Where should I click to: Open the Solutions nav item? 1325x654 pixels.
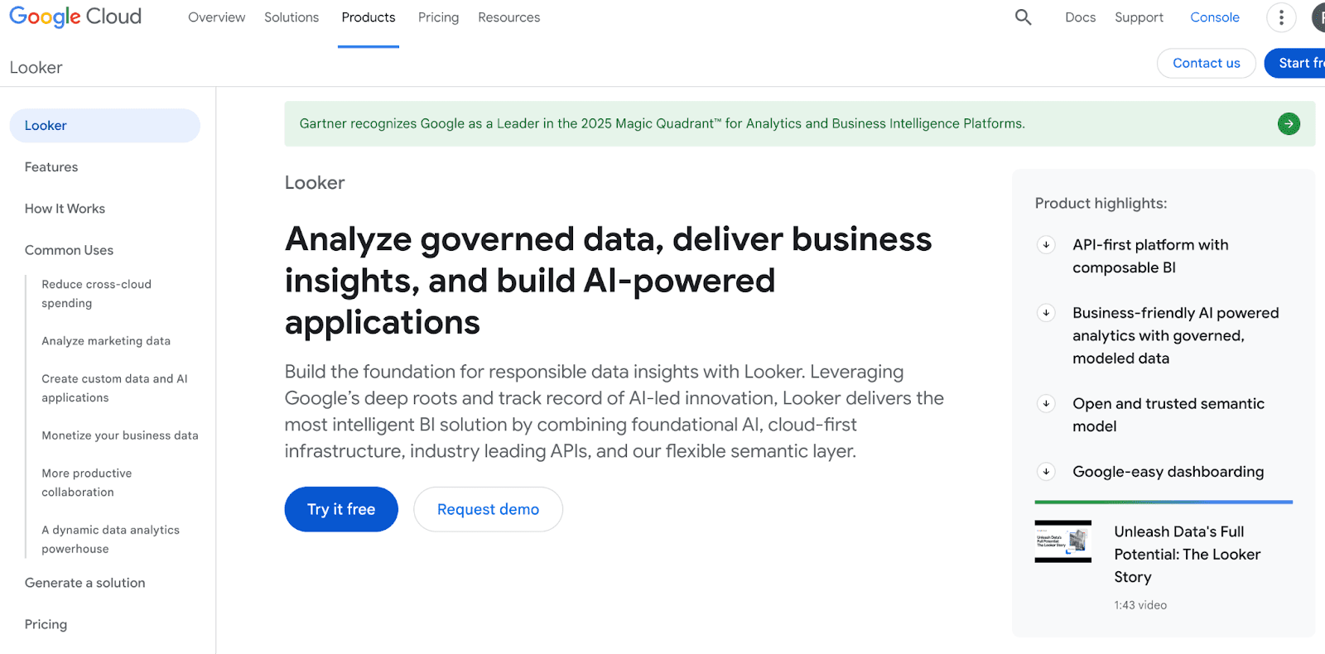(291, 17)
